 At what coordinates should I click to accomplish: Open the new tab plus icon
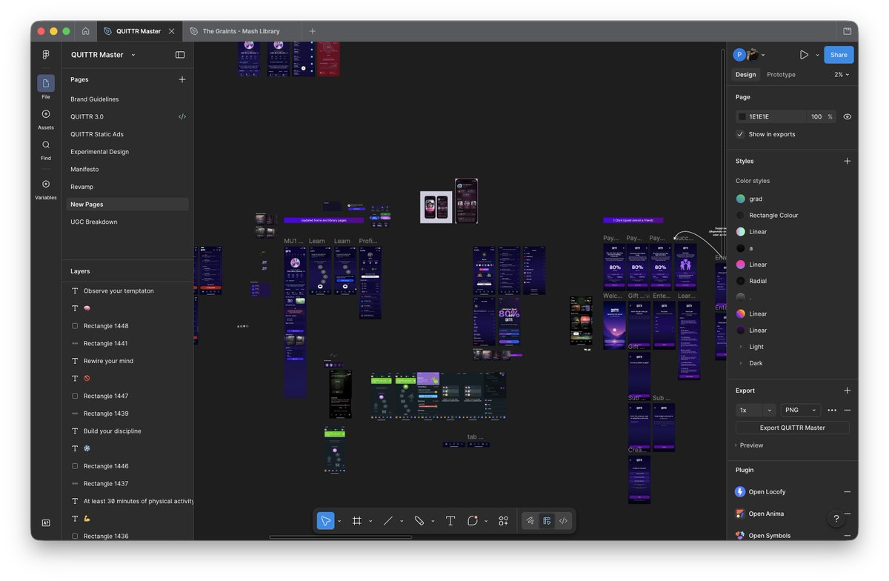313,31
